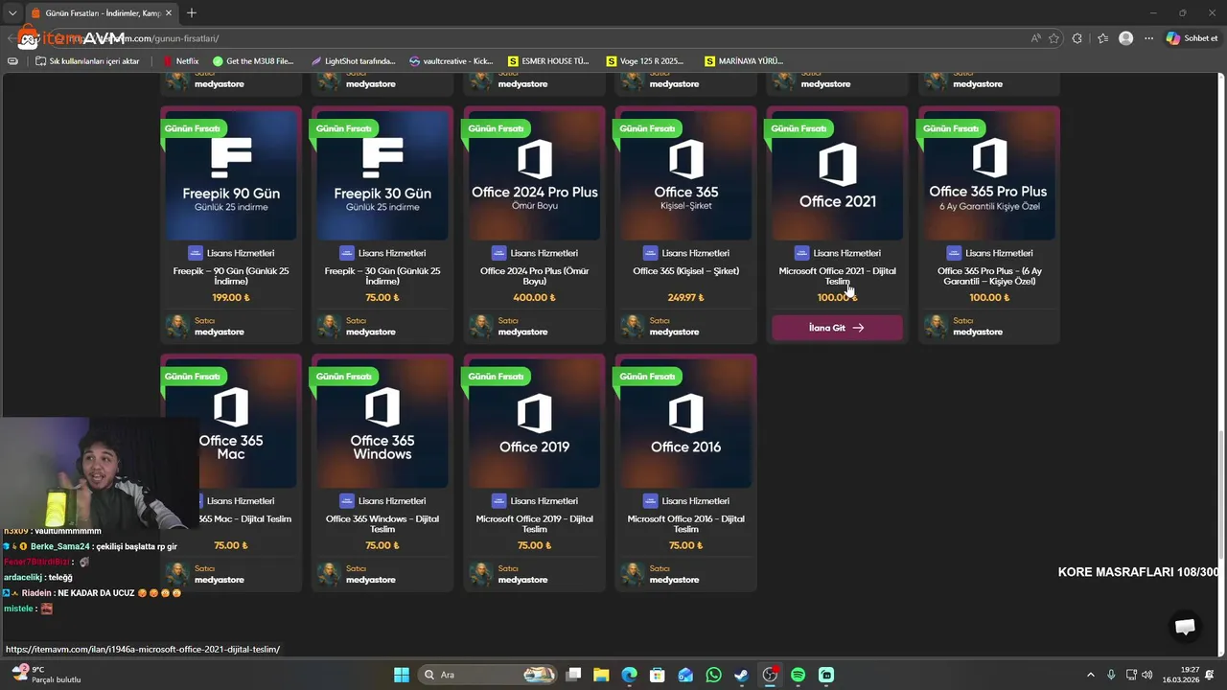Screen dimensions: 1227x690
Task: Click the title link Freepik – 30 Gün (Günlük 25 İndirme)
Action: coord(382,276)
